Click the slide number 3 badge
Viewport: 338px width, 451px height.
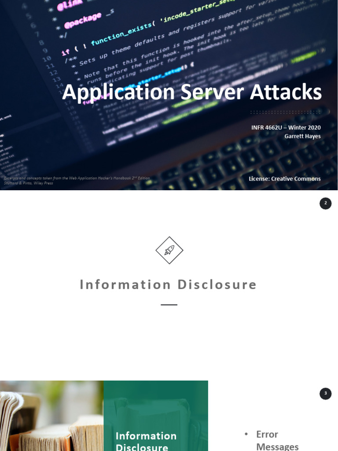[325, 393]
